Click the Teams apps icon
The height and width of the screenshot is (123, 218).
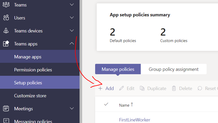tap(6, 44)
